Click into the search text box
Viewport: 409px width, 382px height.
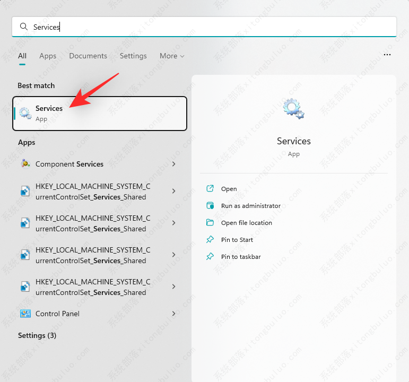[x=212, y=27]
